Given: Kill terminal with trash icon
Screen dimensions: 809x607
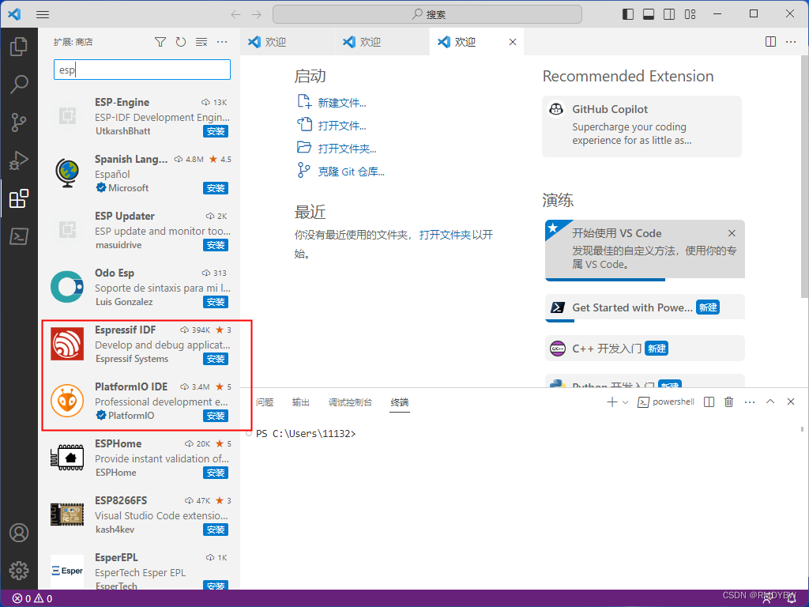Looking at the screenshot, I should tap(728, 402).
